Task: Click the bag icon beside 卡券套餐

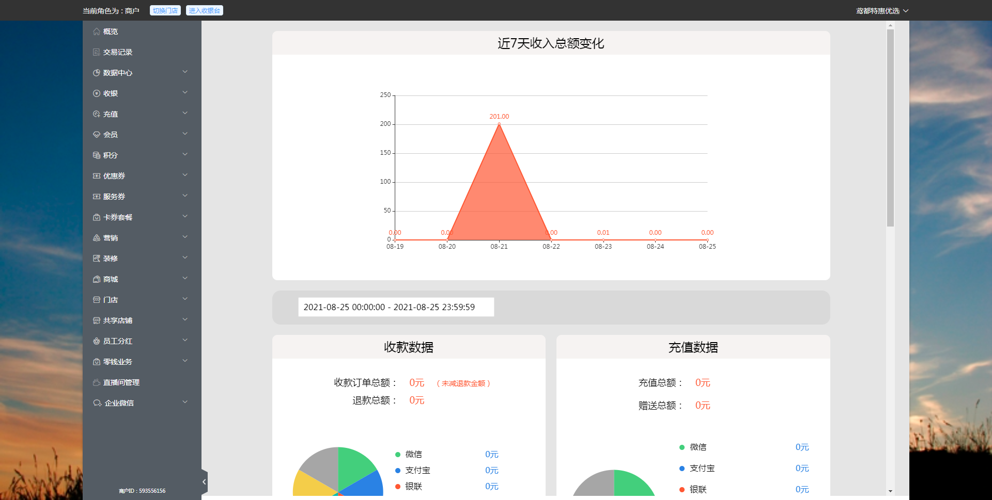Action: (x=97, y=217)
